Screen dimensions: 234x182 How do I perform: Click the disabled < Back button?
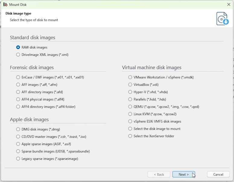159,174
